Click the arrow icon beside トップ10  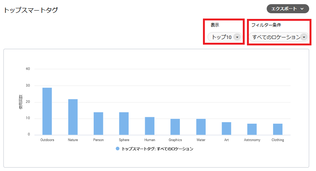237,37
